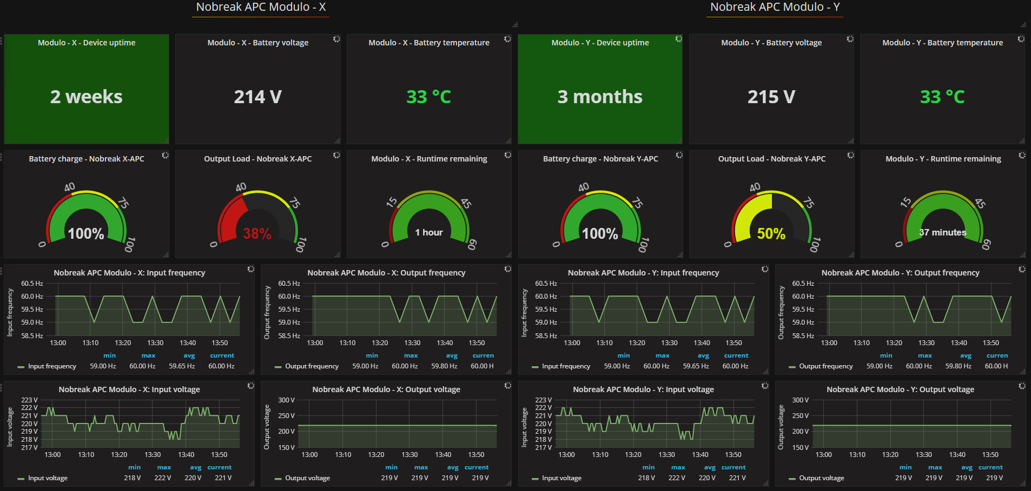
Task: Toggle Output frequency series in Modulo X legend
Action: (x=312, y=366)
